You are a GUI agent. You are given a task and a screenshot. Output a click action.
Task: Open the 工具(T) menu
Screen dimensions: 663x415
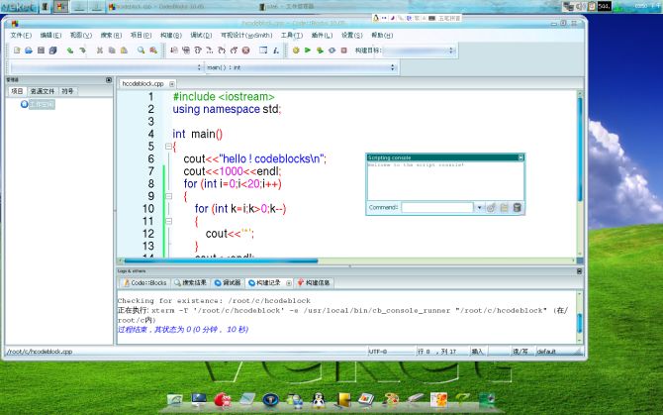click(292, 35)
